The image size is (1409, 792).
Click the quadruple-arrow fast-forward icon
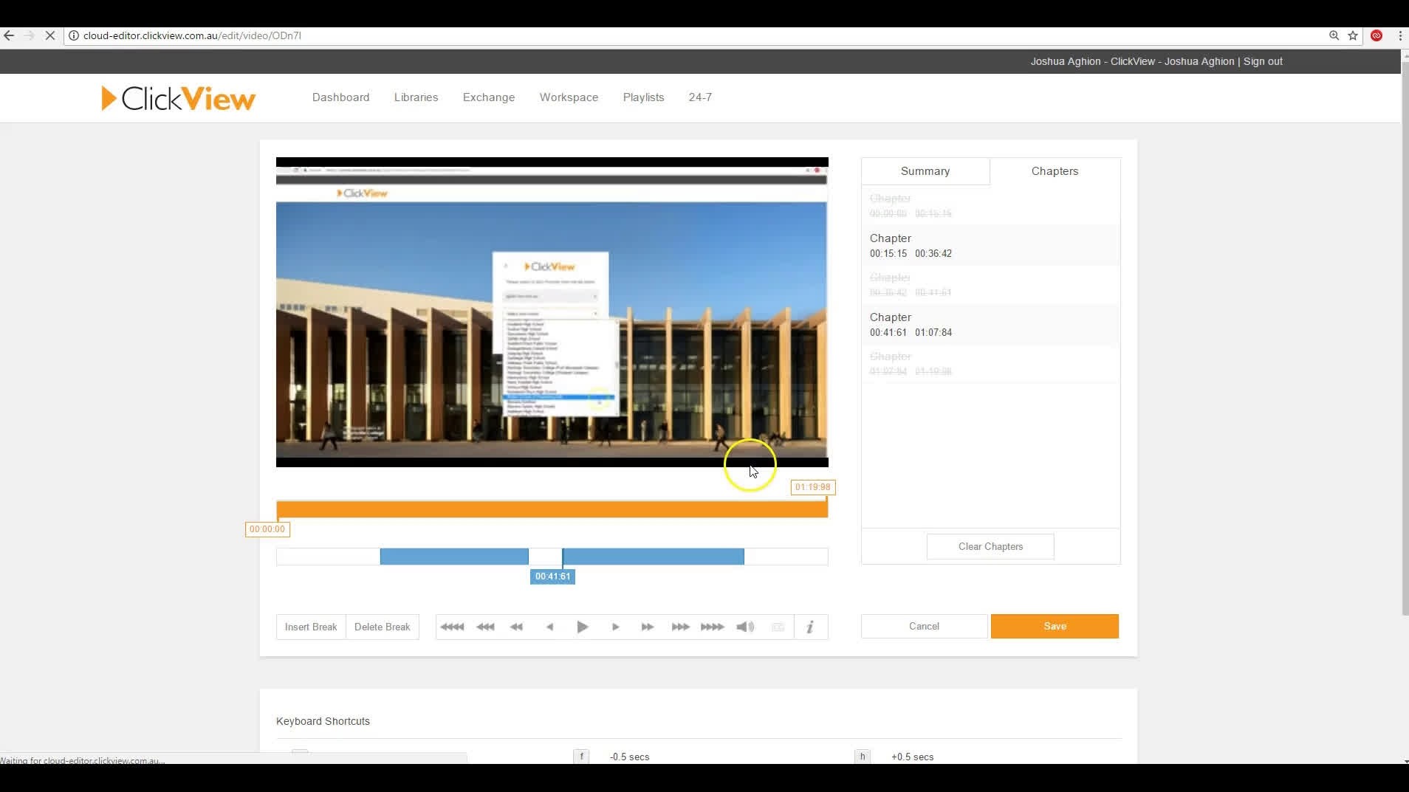click(x=712, y=627)
